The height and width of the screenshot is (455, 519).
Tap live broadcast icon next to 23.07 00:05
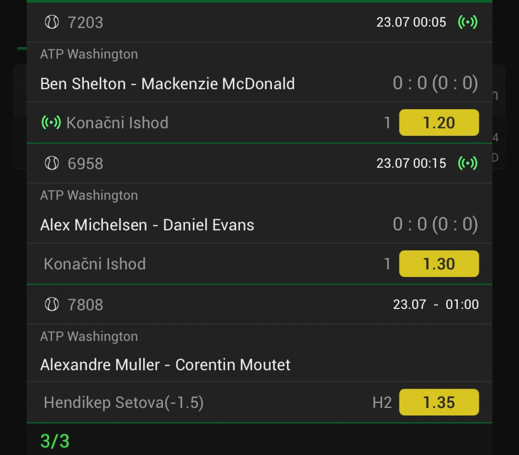(x=467, y=22)
